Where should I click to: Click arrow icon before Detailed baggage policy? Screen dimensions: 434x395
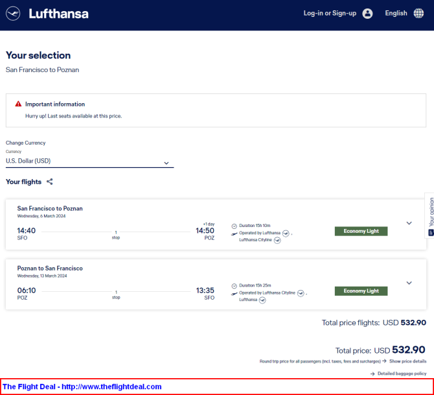[x=372, y=374]
